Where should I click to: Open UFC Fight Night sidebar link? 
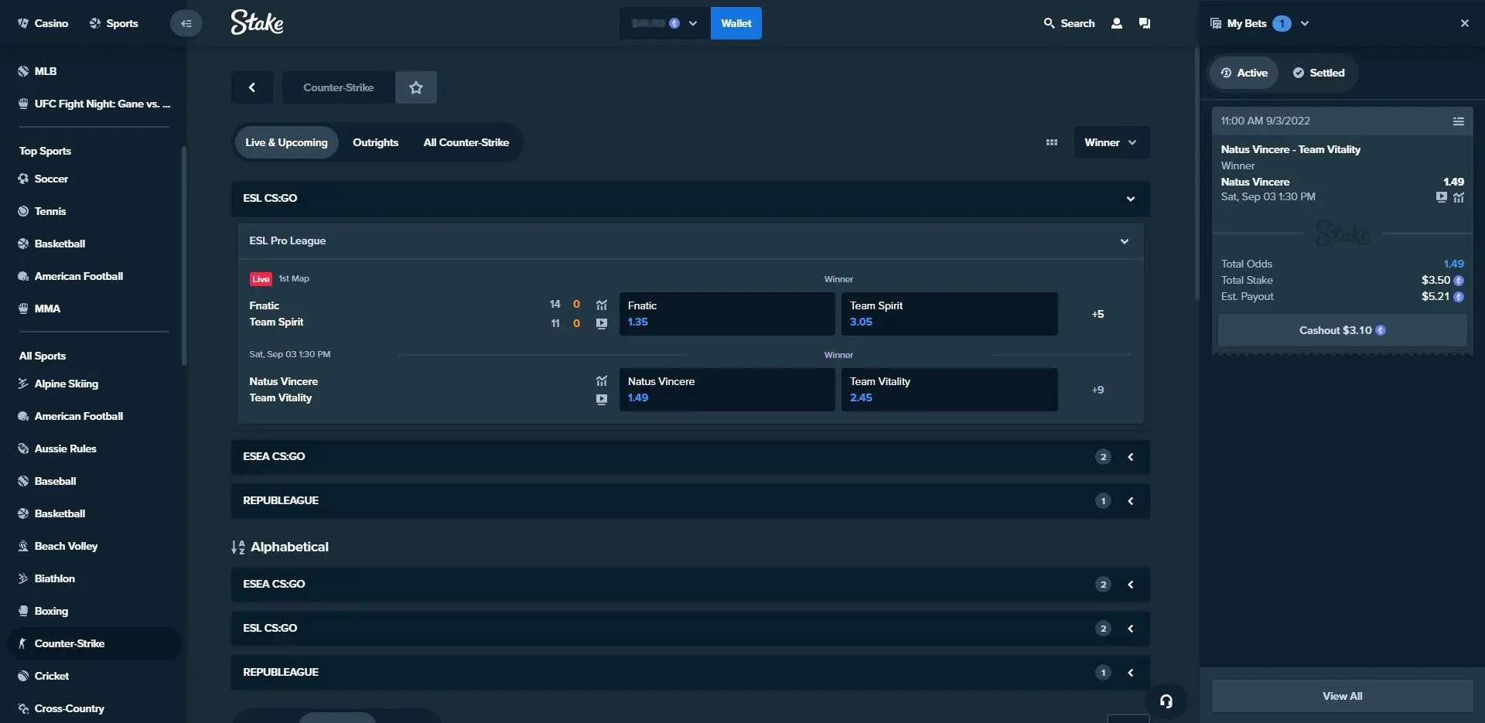tap(94, 104)
